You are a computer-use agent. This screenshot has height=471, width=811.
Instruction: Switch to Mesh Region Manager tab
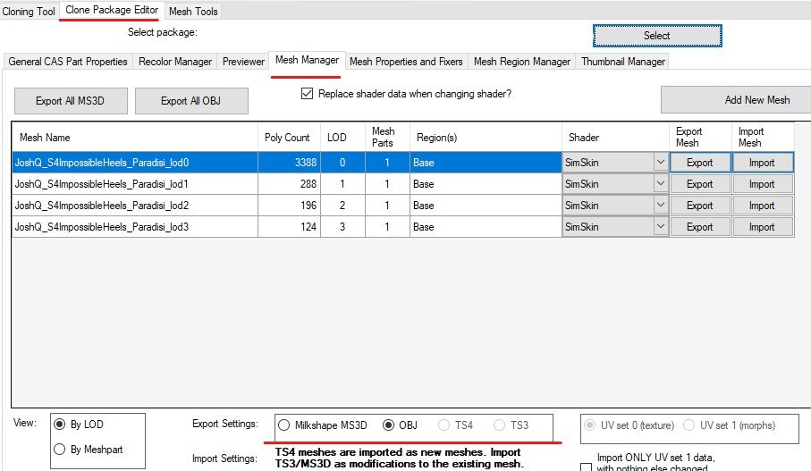coord(522,62)
